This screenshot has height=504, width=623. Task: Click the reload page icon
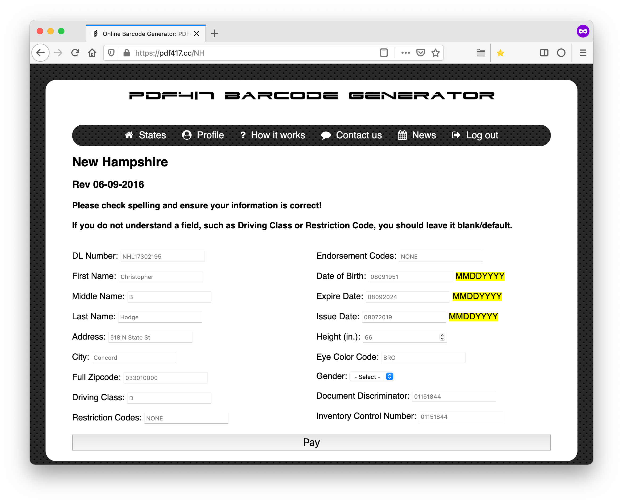[75, 53]
